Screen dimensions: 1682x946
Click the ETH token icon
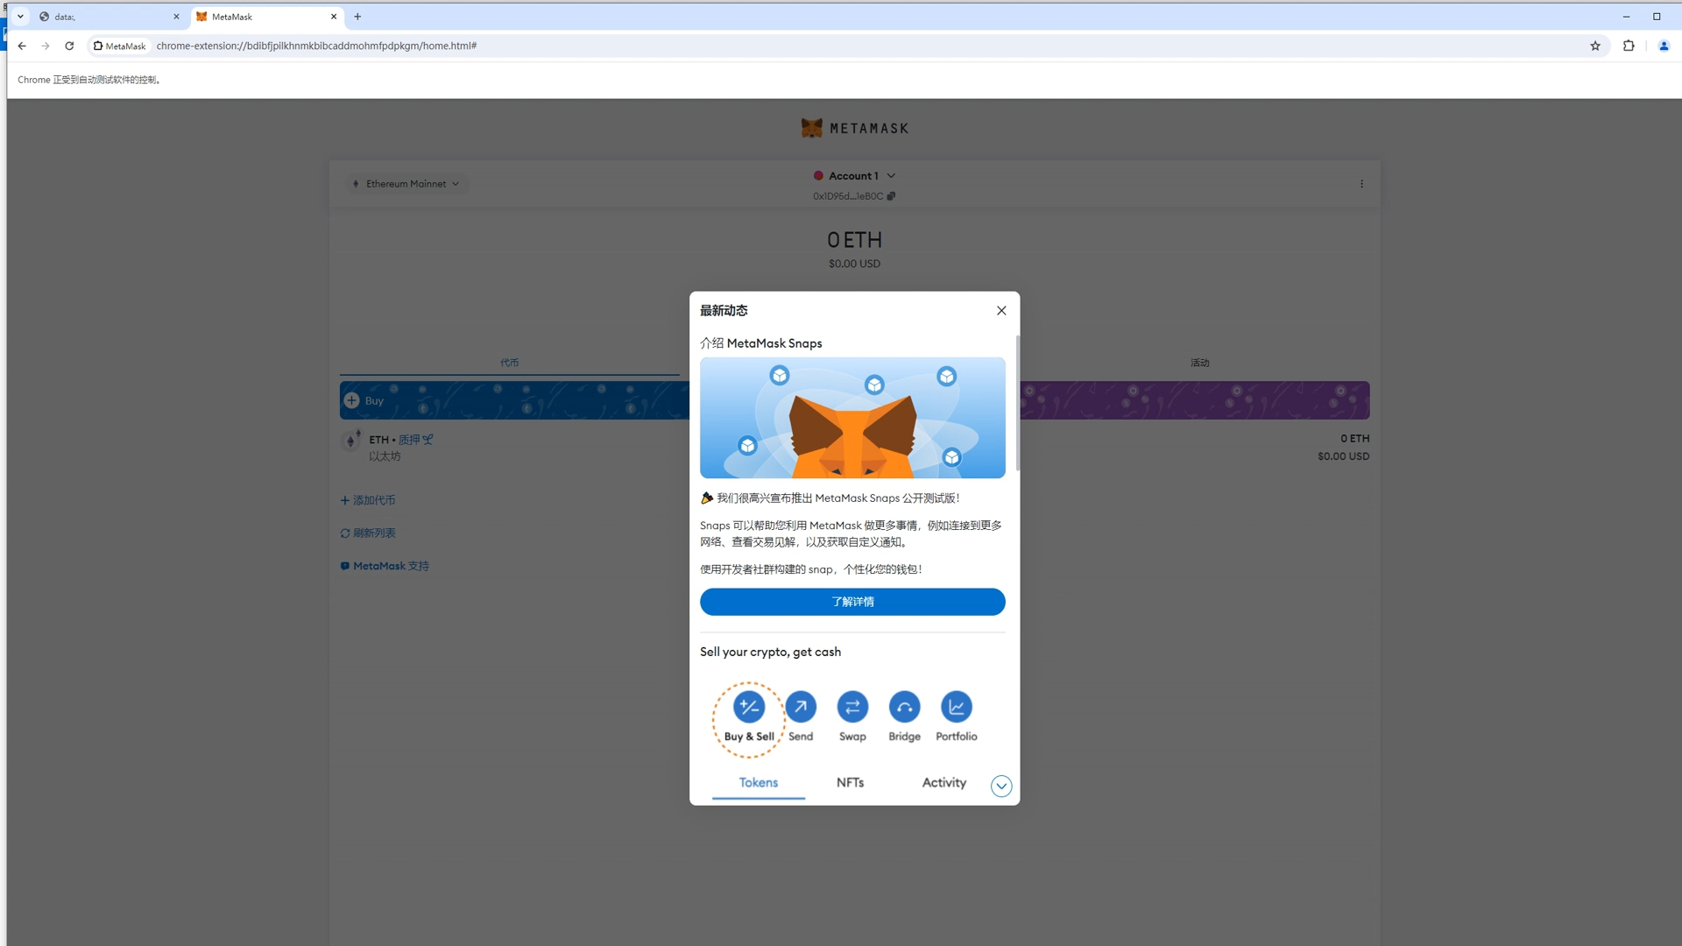[x=350, y=441]
